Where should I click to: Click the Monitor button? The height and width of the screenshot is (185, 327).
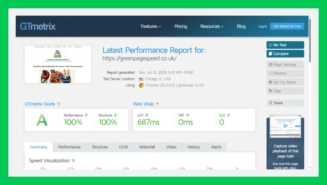point(285,73)
